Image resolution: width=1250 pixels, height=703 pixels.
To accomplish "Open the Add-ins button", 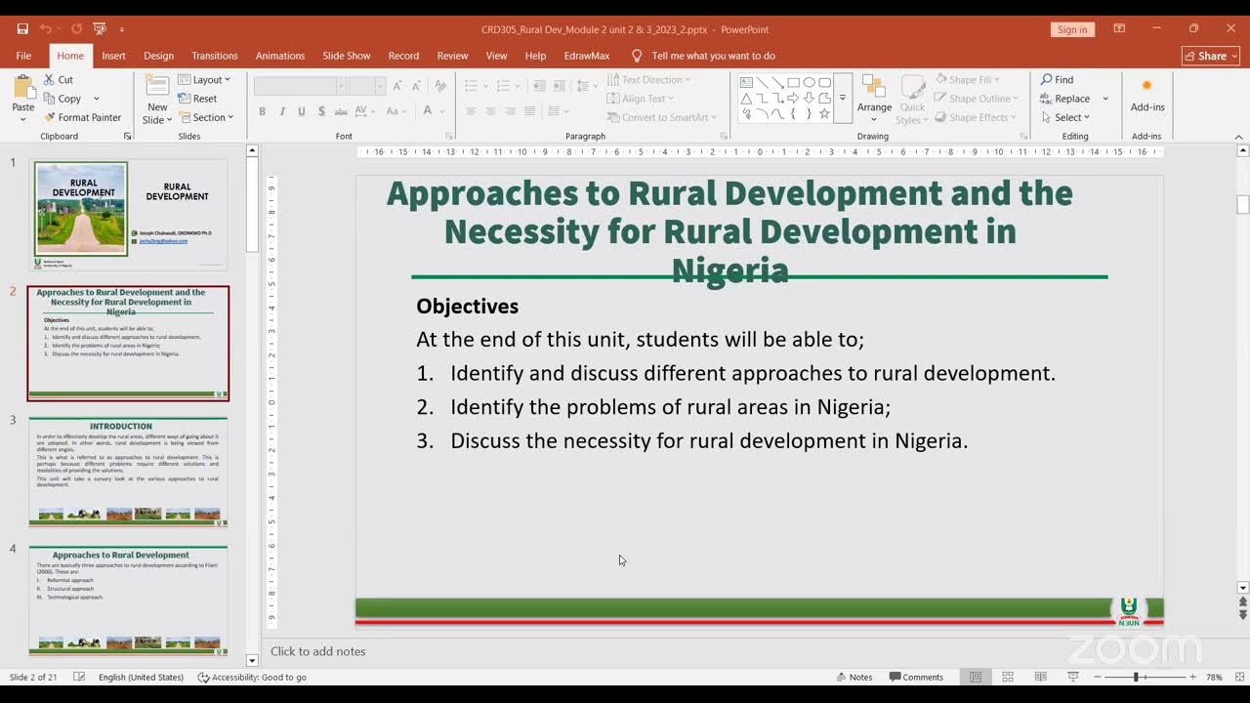I will (x=1147, y=96).
